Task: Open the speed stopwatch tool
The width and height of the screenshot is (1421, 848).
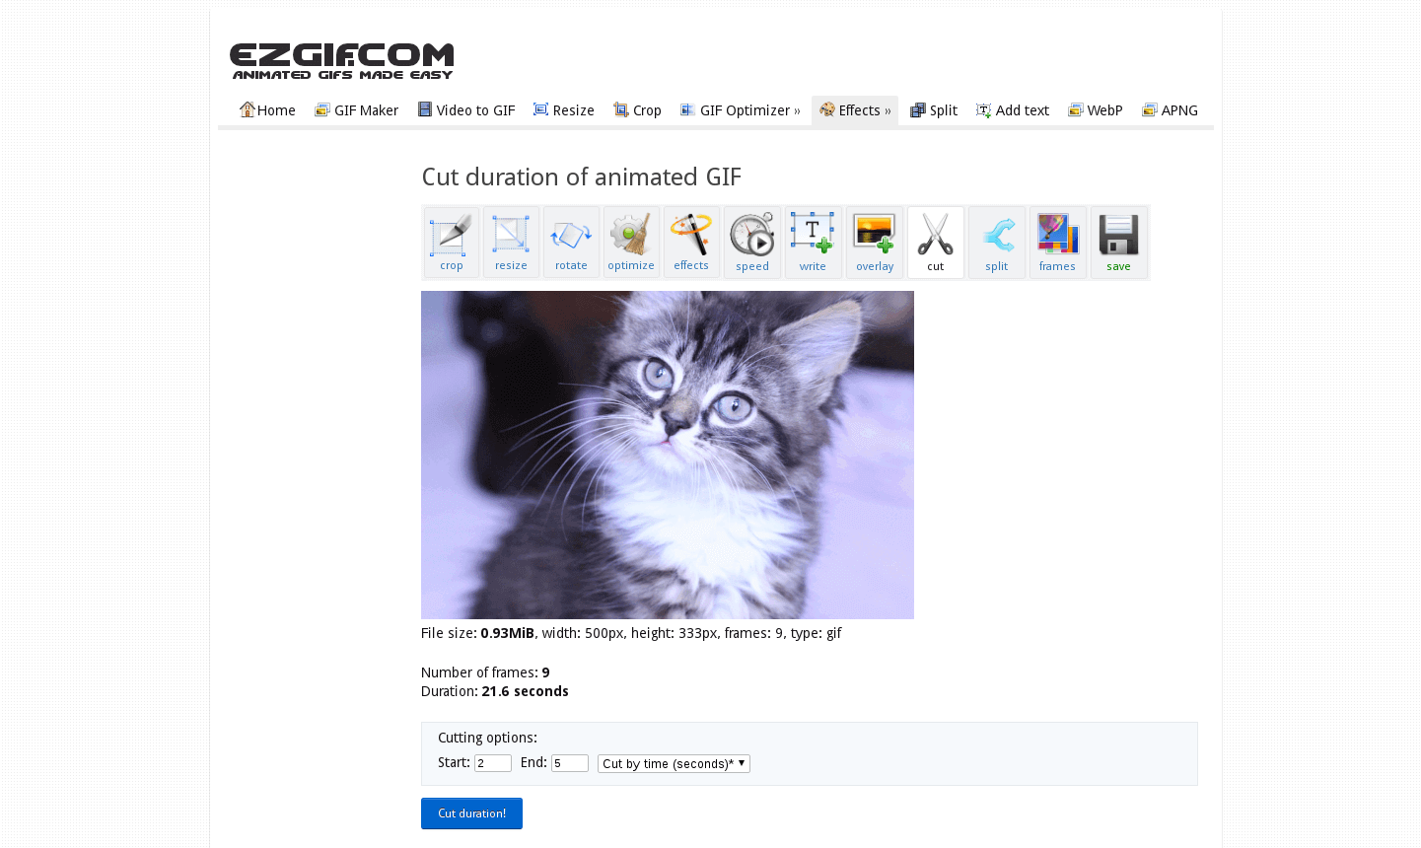Action: (x=752, y=243)
